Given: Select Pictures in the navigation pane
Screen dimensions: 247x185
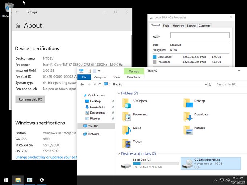Looking at the screenshot, I should point(93,119).
